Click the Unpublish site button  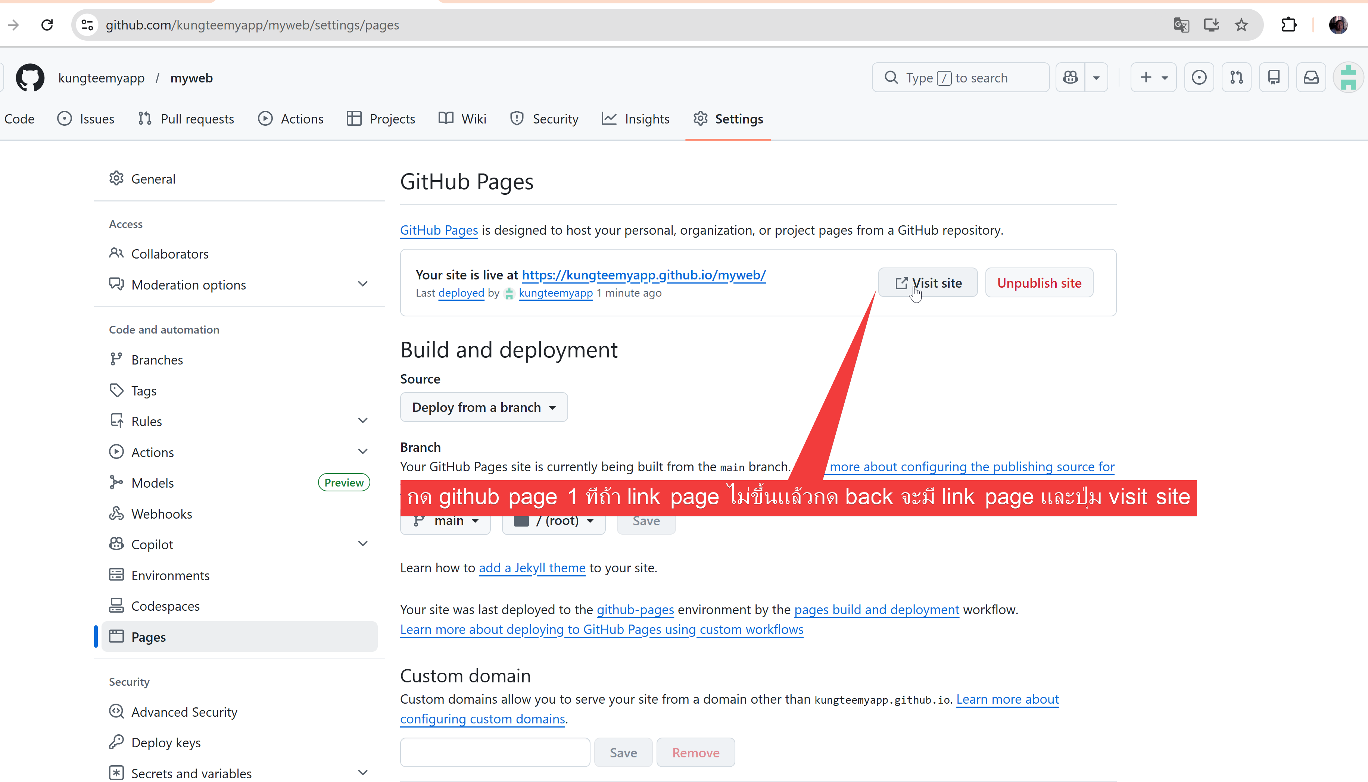(1039, 283)
